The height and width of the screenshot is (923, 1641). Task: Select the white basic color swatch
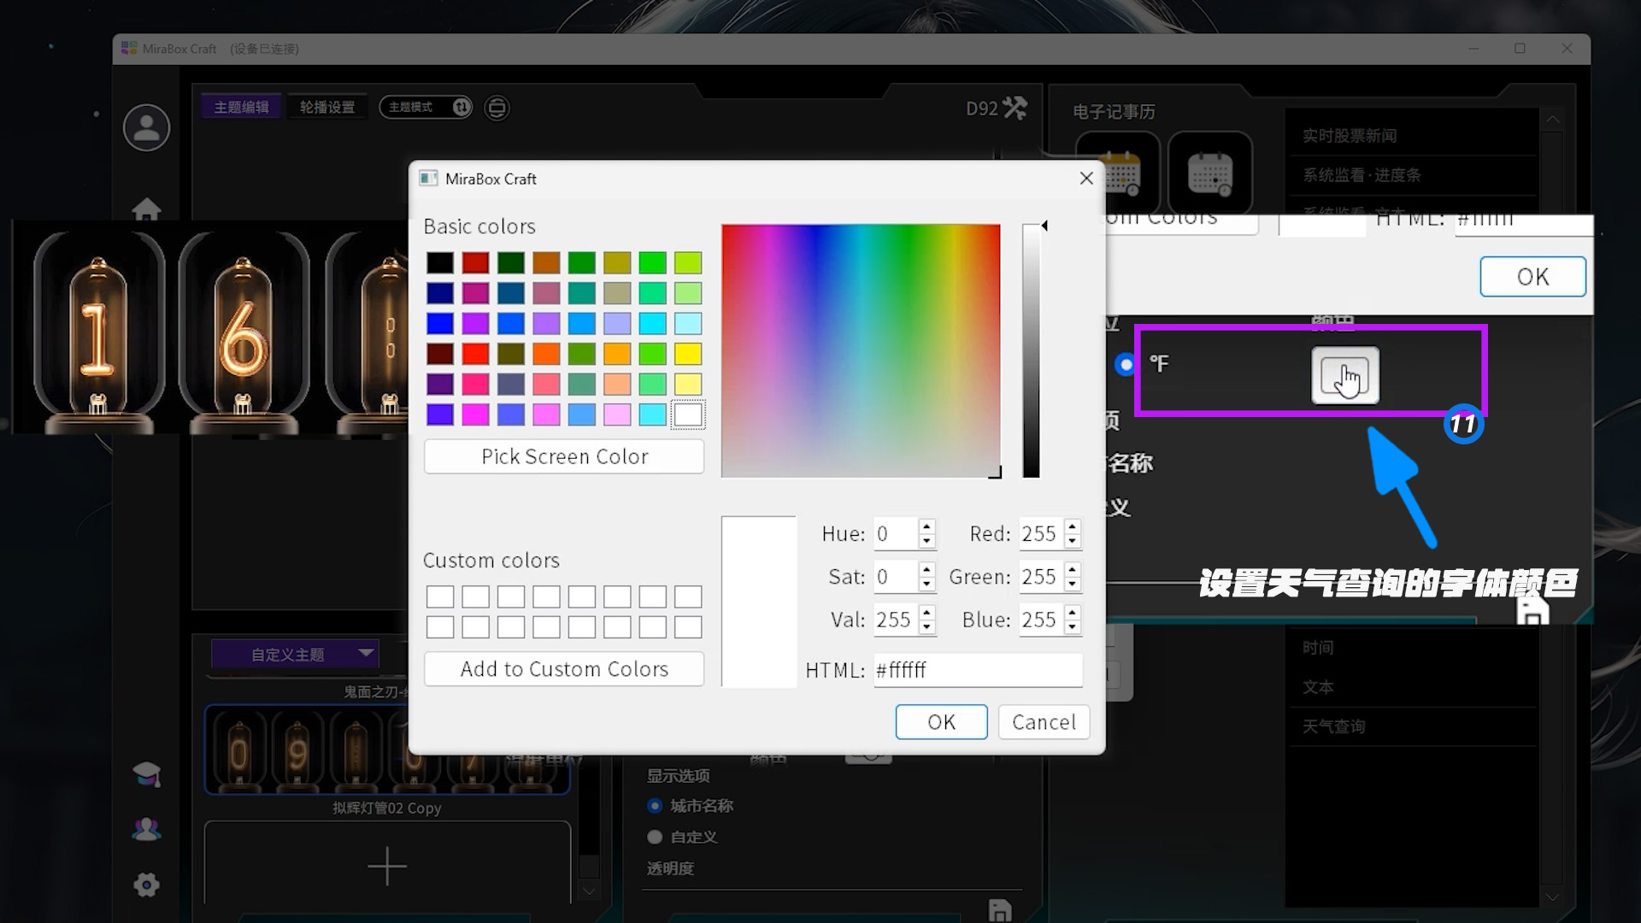(x=687, y=414)
